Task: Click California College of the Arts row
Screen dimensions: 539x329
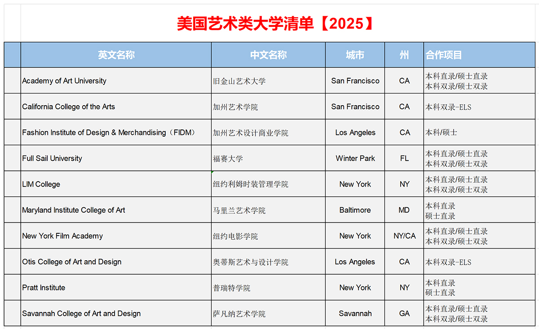Action: [x=68, y=107]
